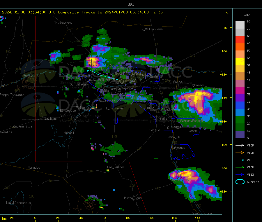262x222 pixels.
Task: Click the 'A_Villanueva' map label
Action: (152, 29)
